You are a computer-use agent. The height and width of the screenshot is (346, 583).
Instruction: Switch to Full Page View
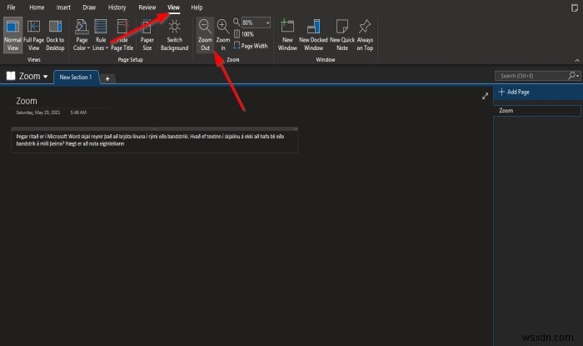pyautogui.click(x=33, y=35)
